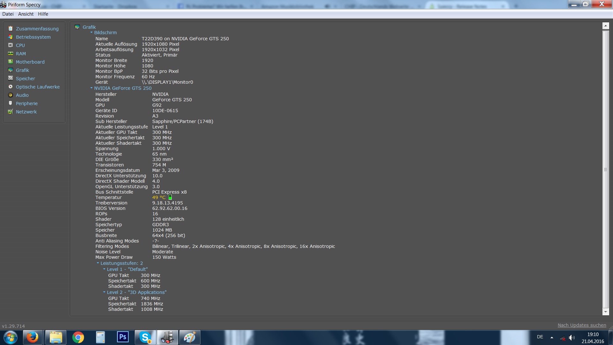The height and width of the screenshot is (345, 613).
Task: Select the Audio speaker icon
Action: 11,95
